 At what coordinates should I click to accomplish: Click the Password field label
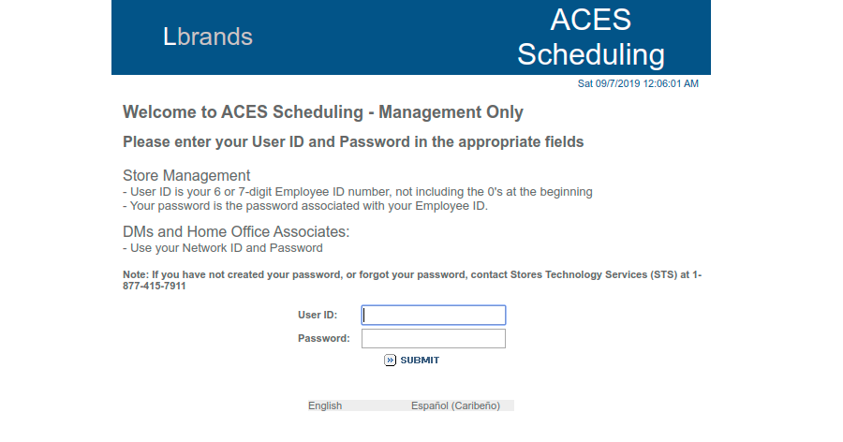pyautogui.click(x=324, y=338)
